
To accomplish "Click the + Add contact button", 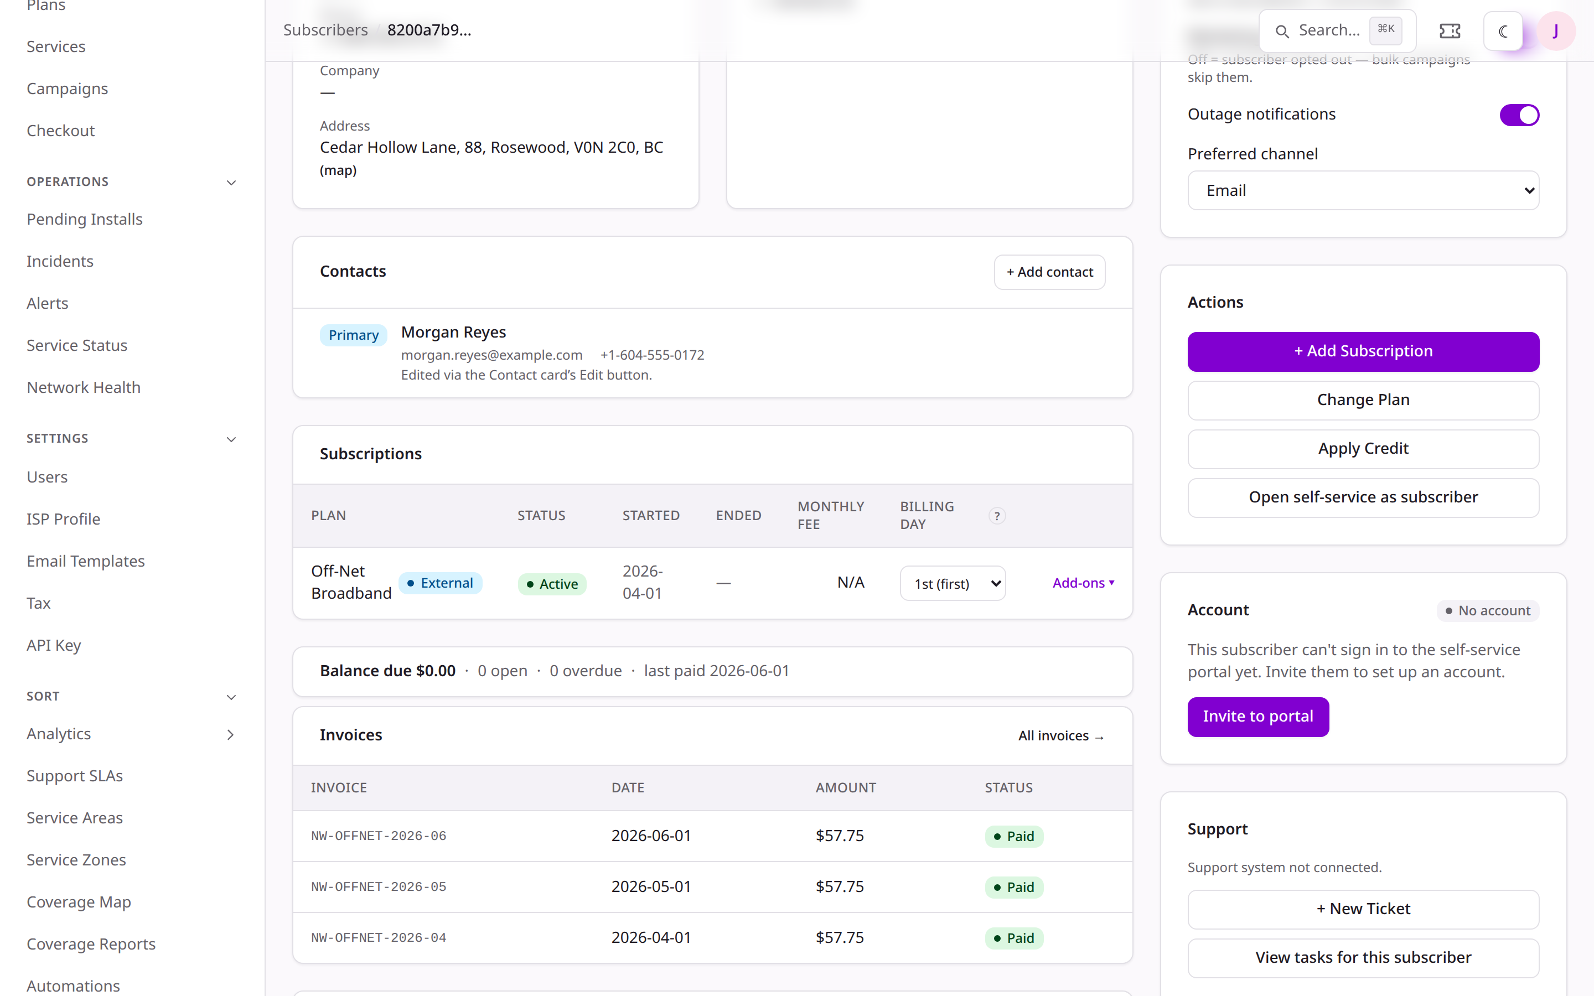I will pyautogui.click(x=1049, y=272).
